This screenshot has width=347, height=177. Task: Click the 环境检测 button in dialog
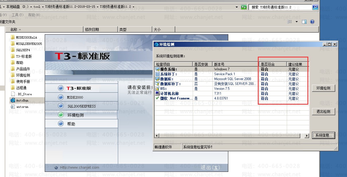point(323,88)
